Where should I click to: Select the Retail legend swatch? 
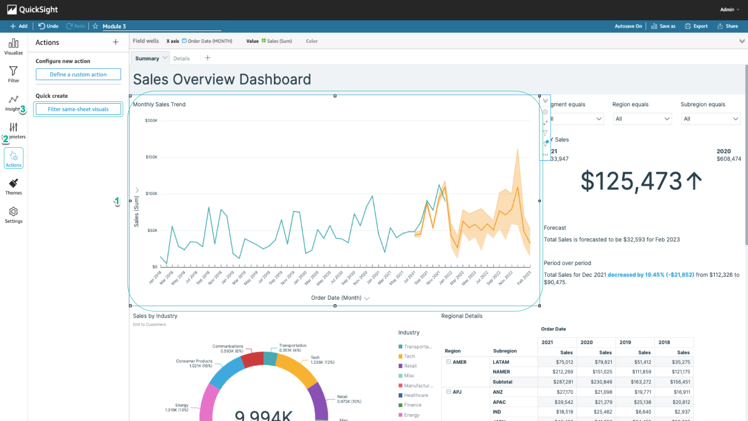pyautogui.click(x=400, y=366)
